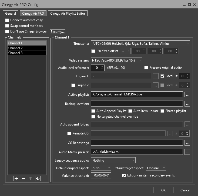Move channel down with arrow icon
Image resolution: width=198 pixels, height=196 pixels.
[38, 178]
